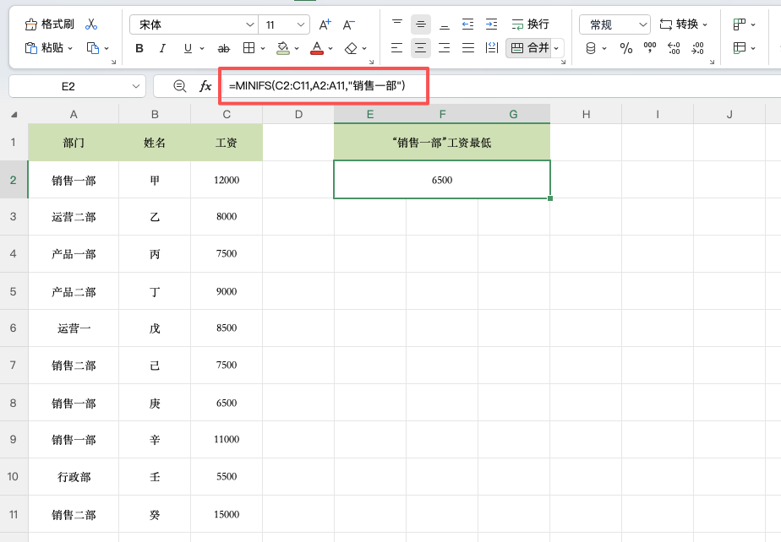Click the cell borders icon
Viewport: 781px width, 542px height.
click(248, 48)
